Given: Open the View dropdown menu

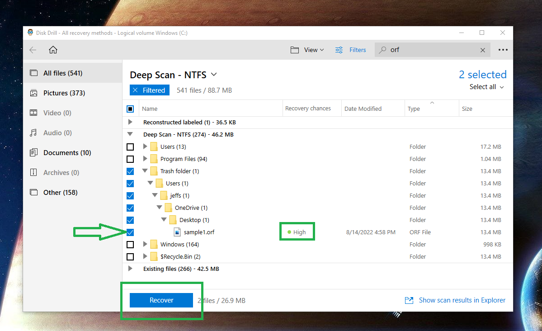Looking at the screenshot, I should tap(314, 50).
